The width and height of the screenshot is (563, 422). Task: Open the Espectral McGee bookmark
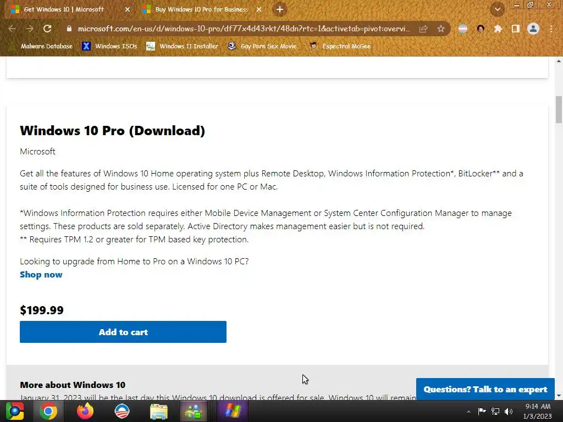340,46
